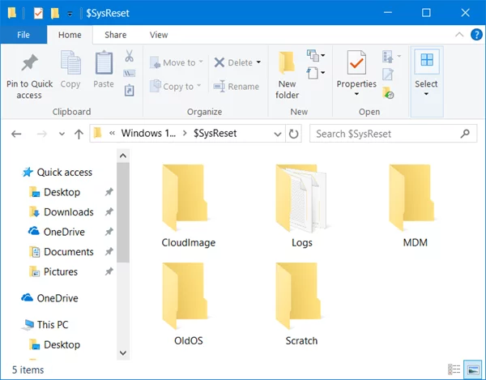Click the Properties checkmark icon
The width and height of the screenshot is (486, 380).
click(x=356, y=62)
